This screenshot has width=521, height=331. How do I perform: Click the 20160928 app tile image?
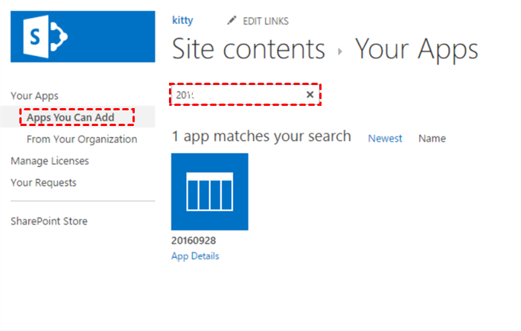pyautogui.click(x=210, y=192)
